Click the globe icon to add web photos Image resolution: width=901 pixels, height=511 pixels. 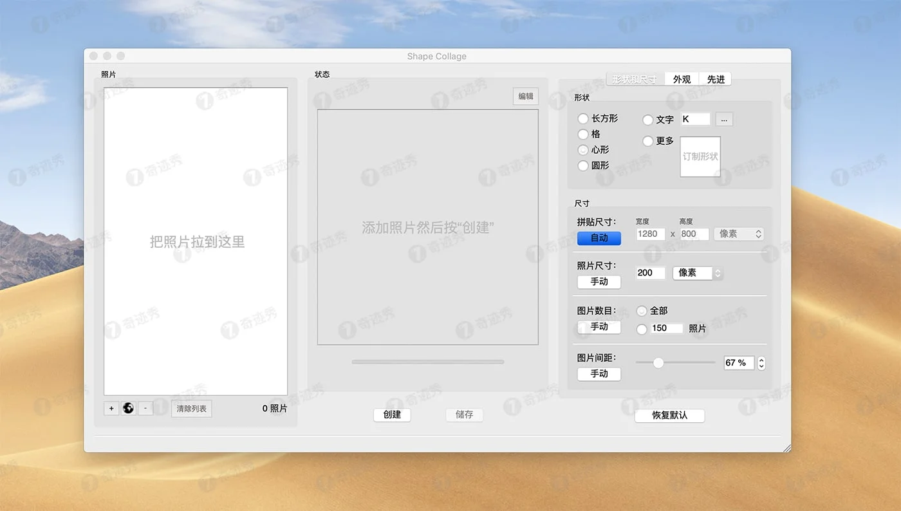[x=128, y=408]
